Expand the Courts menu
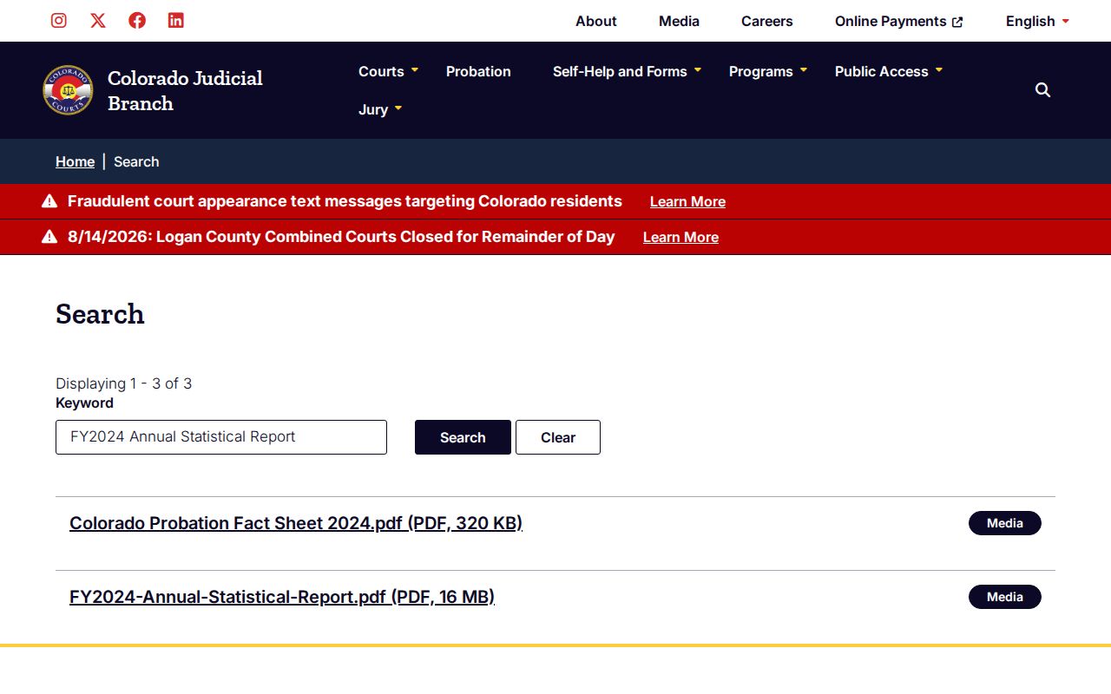 point(388,71)
